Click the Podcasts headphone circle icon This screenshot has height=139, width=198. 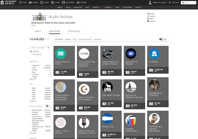click(x=154, y=53)
